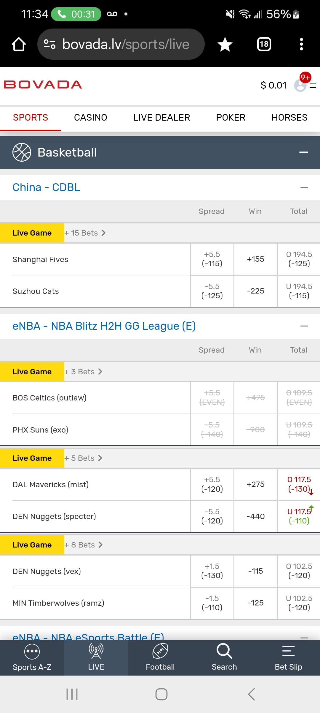Show the +15 Bets for Shanghai game

point(85,233)
